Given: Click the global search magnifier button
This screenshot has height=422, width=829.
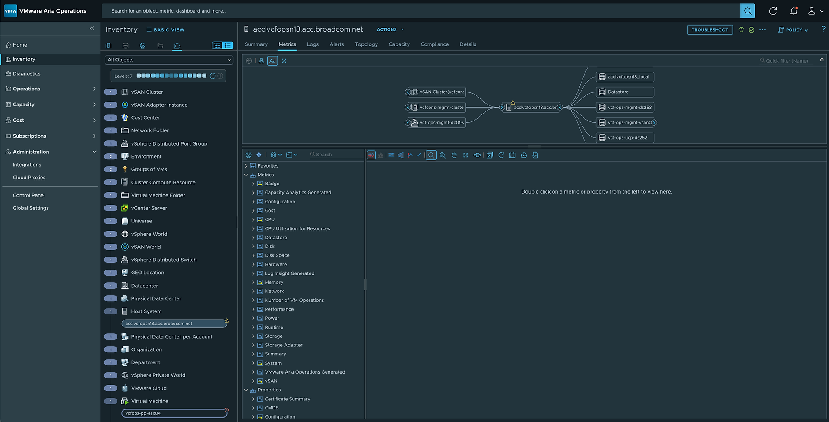Looking at the screenshot, I should pyautogui.click(x=747, y=11).
